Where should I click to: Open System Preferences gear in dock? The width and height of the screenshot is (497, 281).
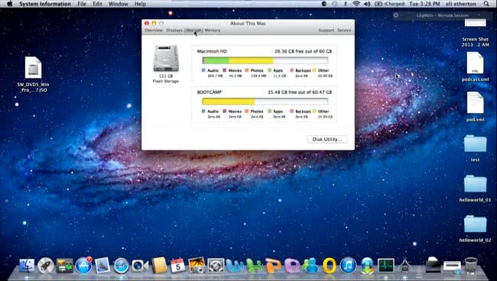coord(216,266)
